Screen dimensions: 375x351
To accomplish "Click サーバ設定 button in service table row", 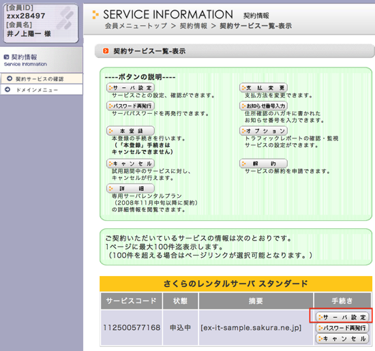I will click(342, 317).
